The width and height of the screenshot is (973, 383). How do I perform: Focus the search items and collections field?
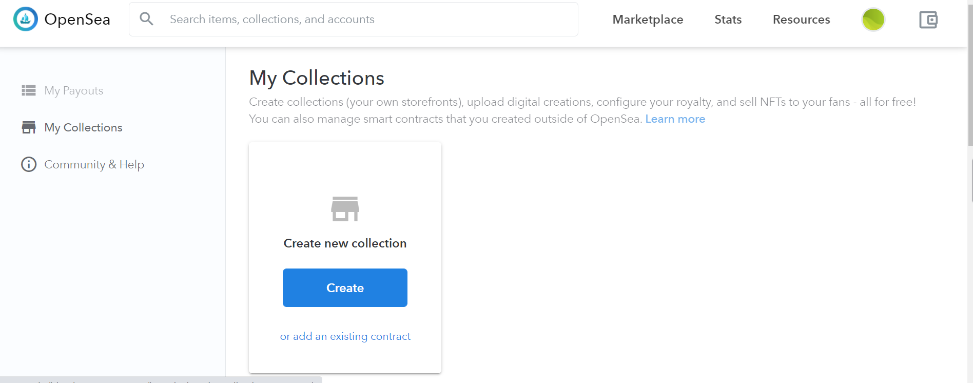[x=354, y=19]
